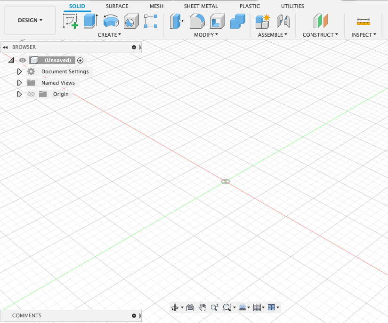Switch to the Surface tab
This screenshot has height=323, width=388.
pos(117,6)
